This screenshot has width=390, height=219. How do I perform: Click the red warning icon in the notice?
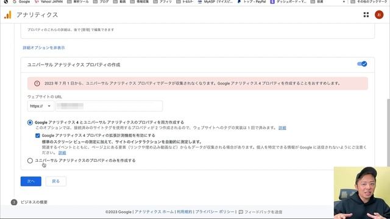37,83
